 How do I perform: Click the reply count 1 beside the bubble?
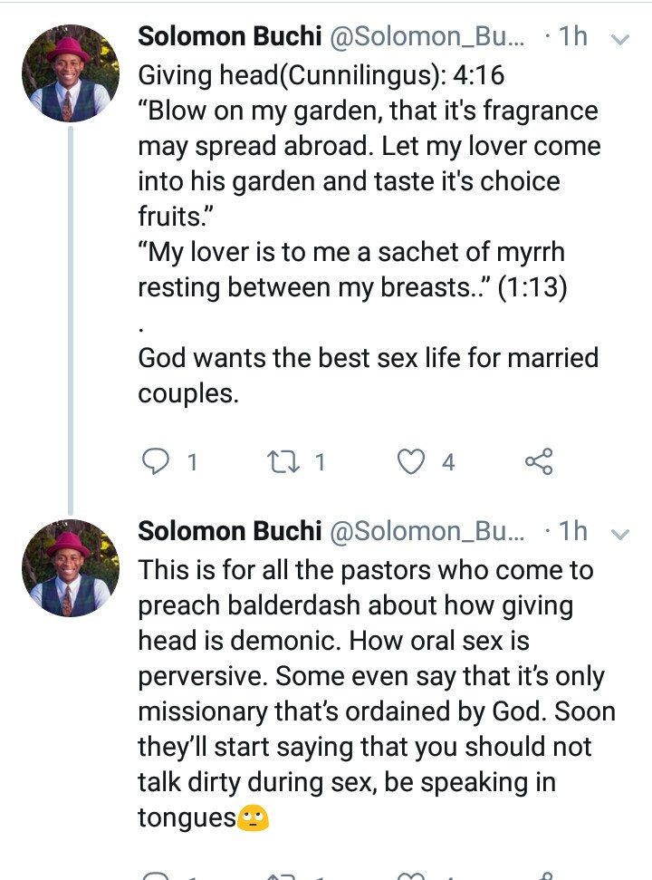tap(191, 463)
